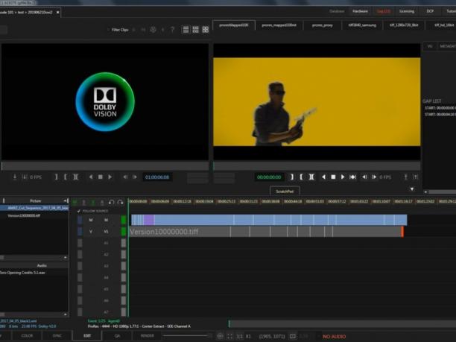The image size is (456, 342).
Task: Click the purple segment on top timeline track
Action: (x=149, y=220)
